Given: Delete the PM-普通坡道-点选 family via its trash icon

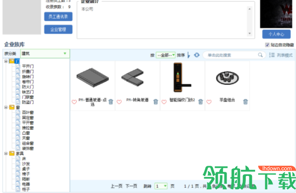Looking at the screenshot, I should (111, 102).
